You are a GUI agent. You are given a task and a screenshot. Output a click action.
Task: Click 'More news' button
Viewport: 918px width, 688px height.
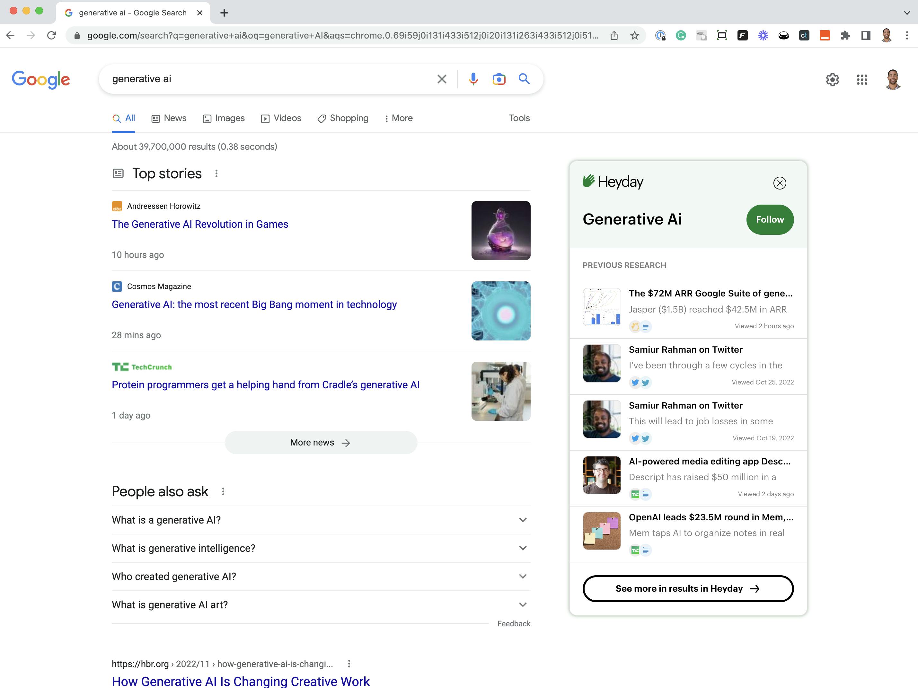[x=320, y=442]
